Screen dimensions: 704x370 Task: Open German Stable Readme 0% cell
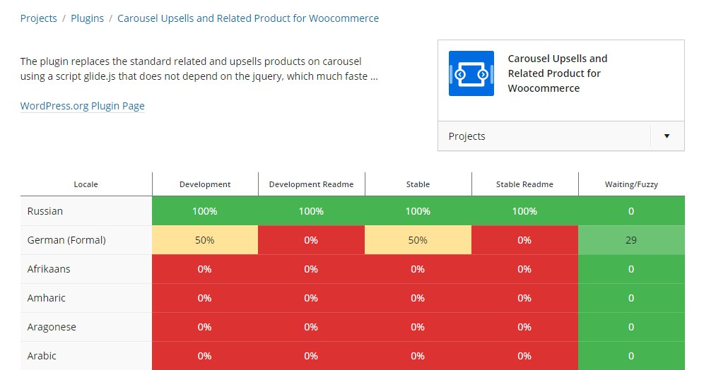[x=524, y=240]
